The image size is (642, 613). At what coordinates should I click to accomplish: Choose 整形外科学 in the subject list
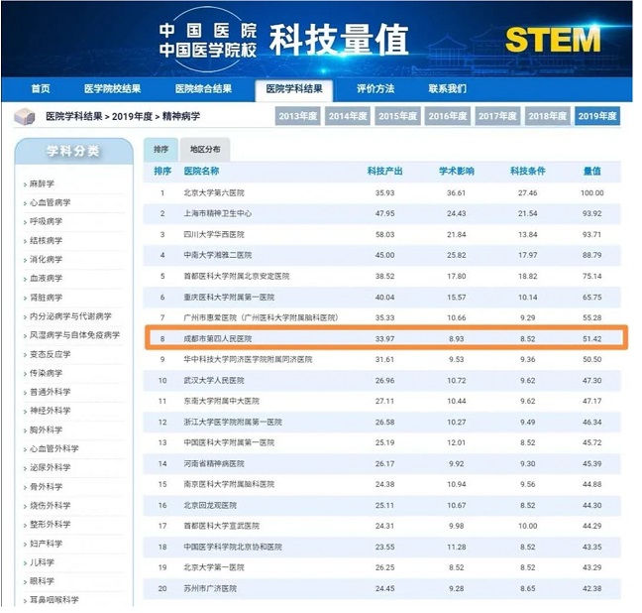click(50, 524)
